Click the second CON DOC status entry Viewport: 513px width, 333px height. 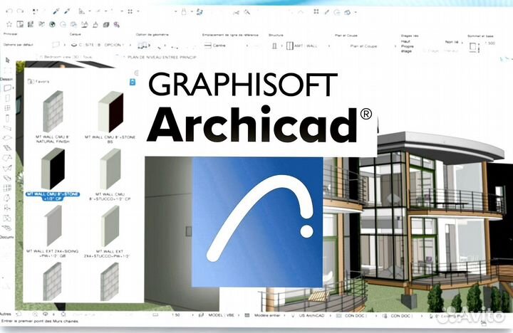pos(398,316)
